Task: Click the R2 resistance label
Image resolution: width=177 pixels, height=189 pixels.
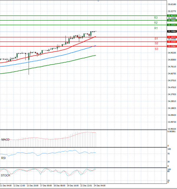Action: (x=156, y=23)
